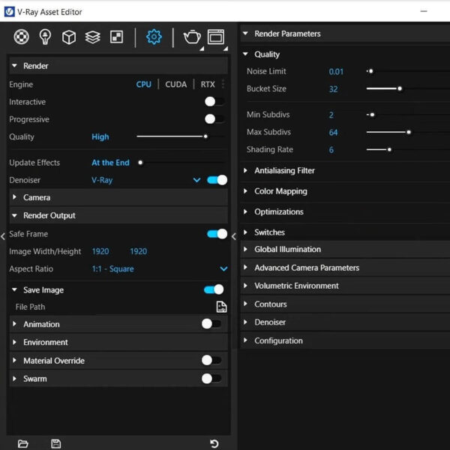450x450 pixels.
Task: Turn off the Safe Frame toggle
Action: (217, 234)
